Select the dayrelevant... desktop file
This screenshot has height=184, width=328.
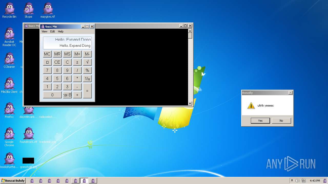pos(28,112)
